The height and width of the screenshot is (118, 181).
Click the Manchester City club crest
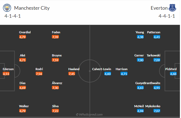(7, 8)
